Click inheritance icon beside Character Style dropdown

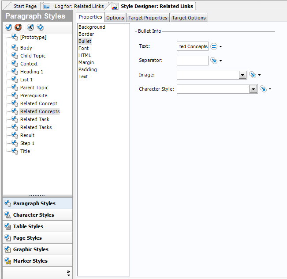[x=263, y=89]
